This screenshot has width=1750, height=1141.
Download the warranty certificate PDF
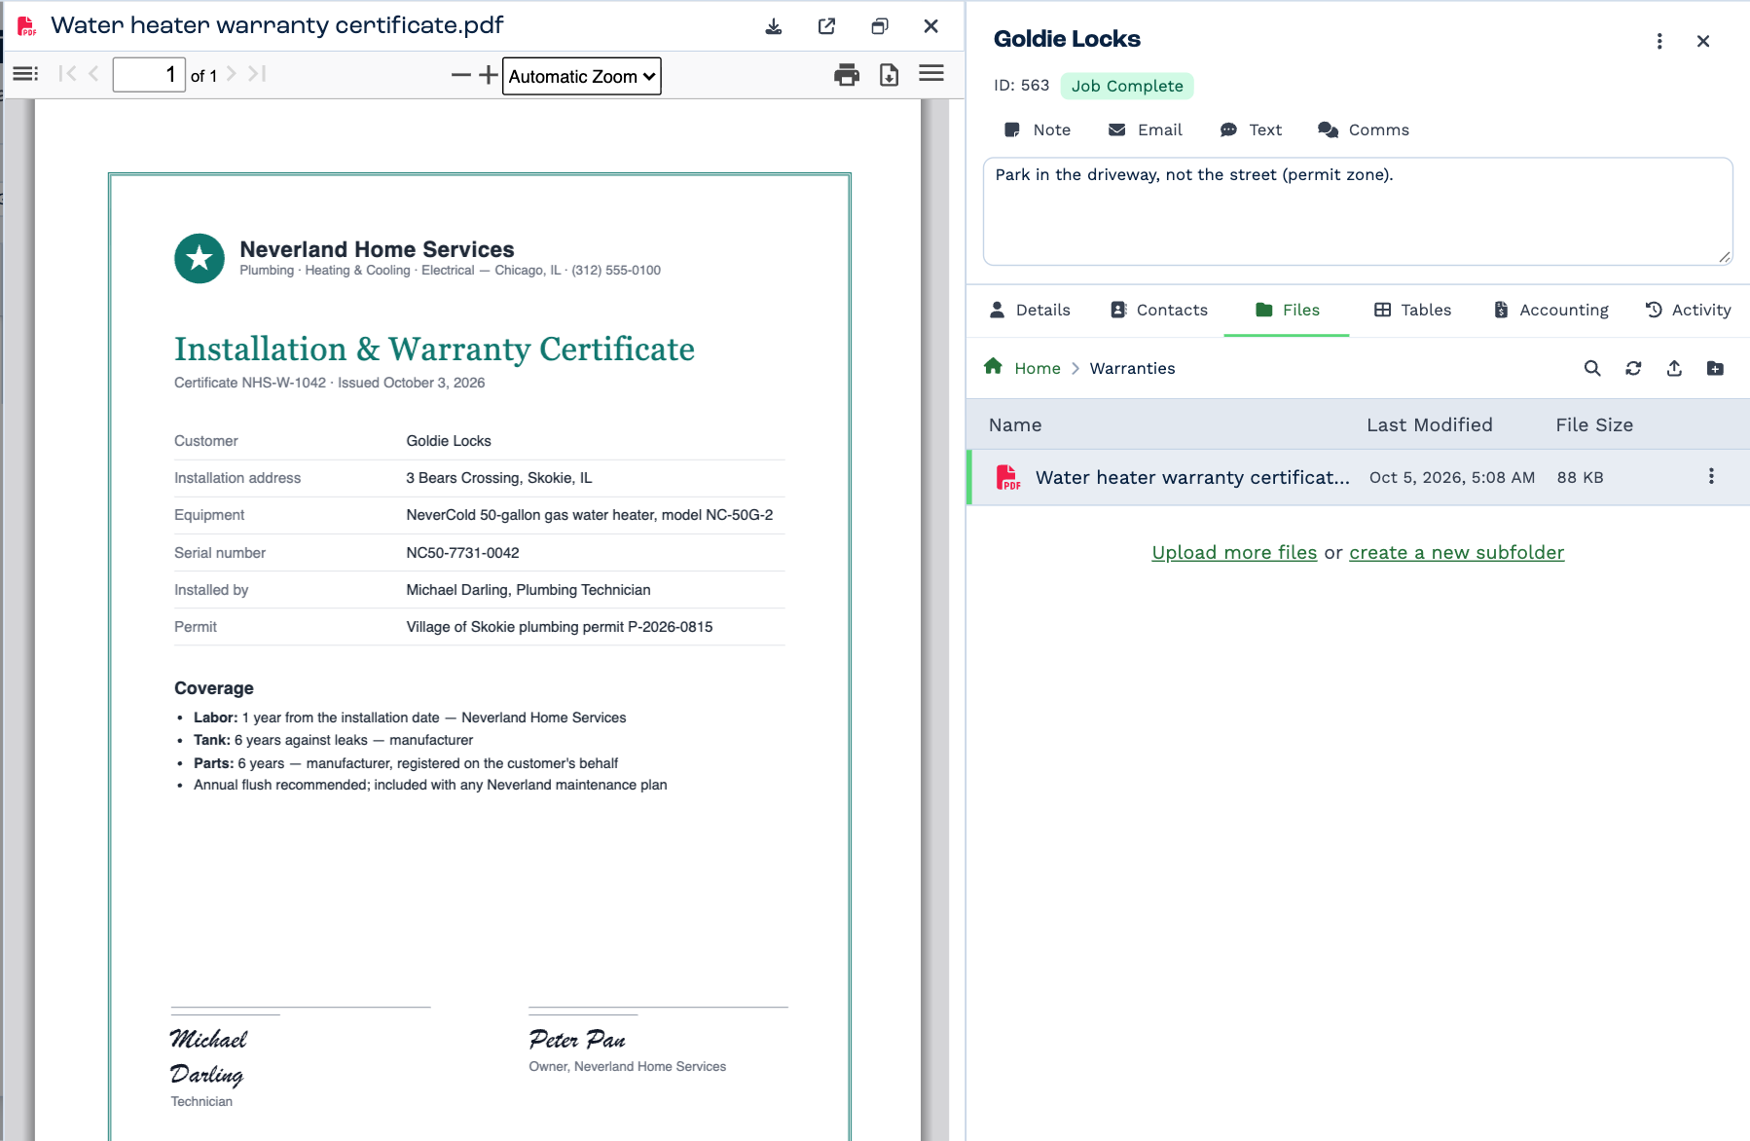pyautogui.click(x=774, y=26)
